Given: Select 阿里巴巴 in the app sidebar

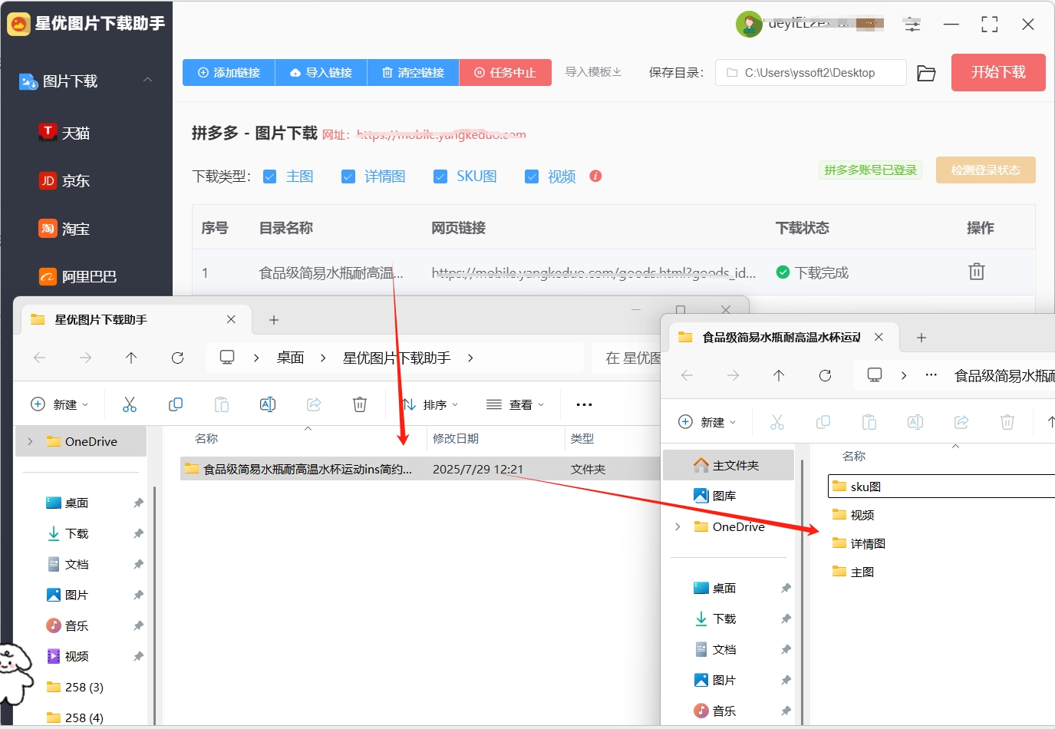Looking at the screenshot, I should (77, 276).
